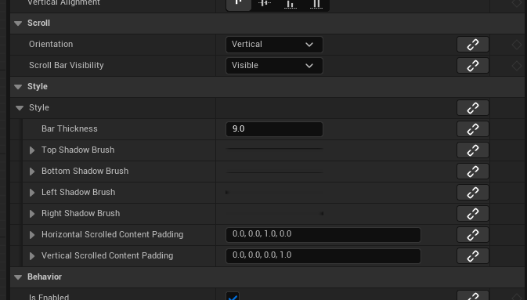Screen dimensions: 527x300
Task: Select fill vertical alignment icon
Action: pyautogui.click(x=316, y=4)
